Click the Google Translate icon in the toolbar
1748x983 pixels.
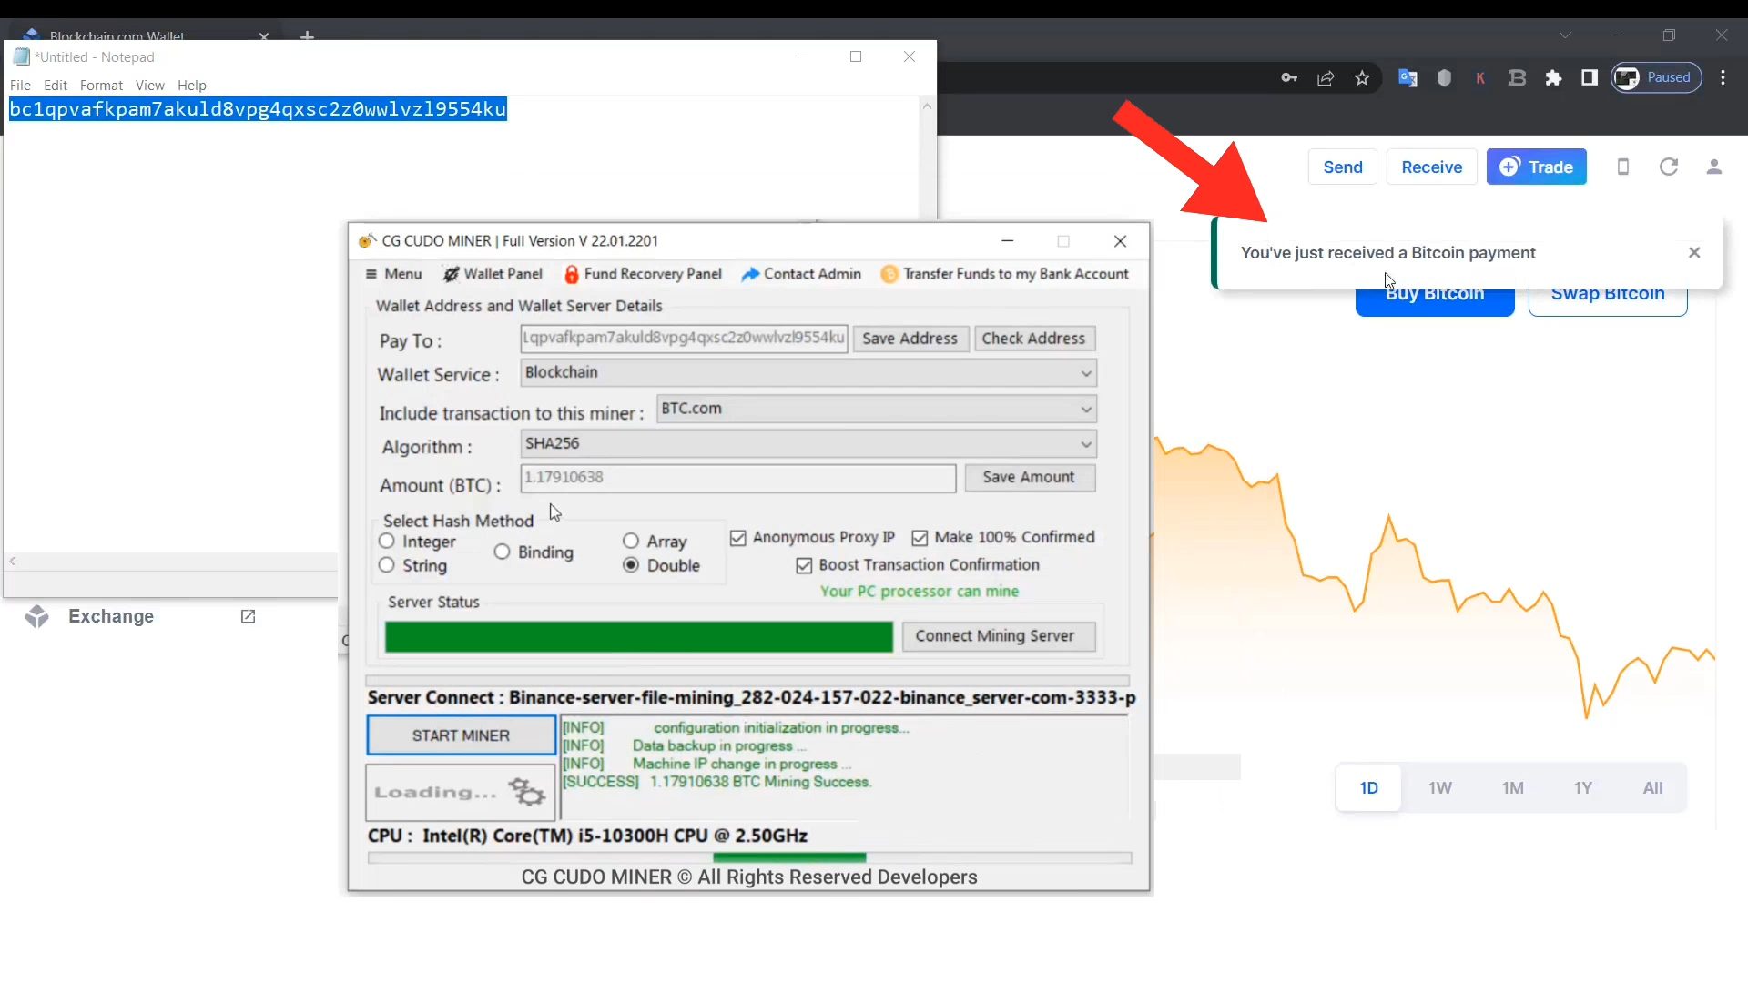1408,78
